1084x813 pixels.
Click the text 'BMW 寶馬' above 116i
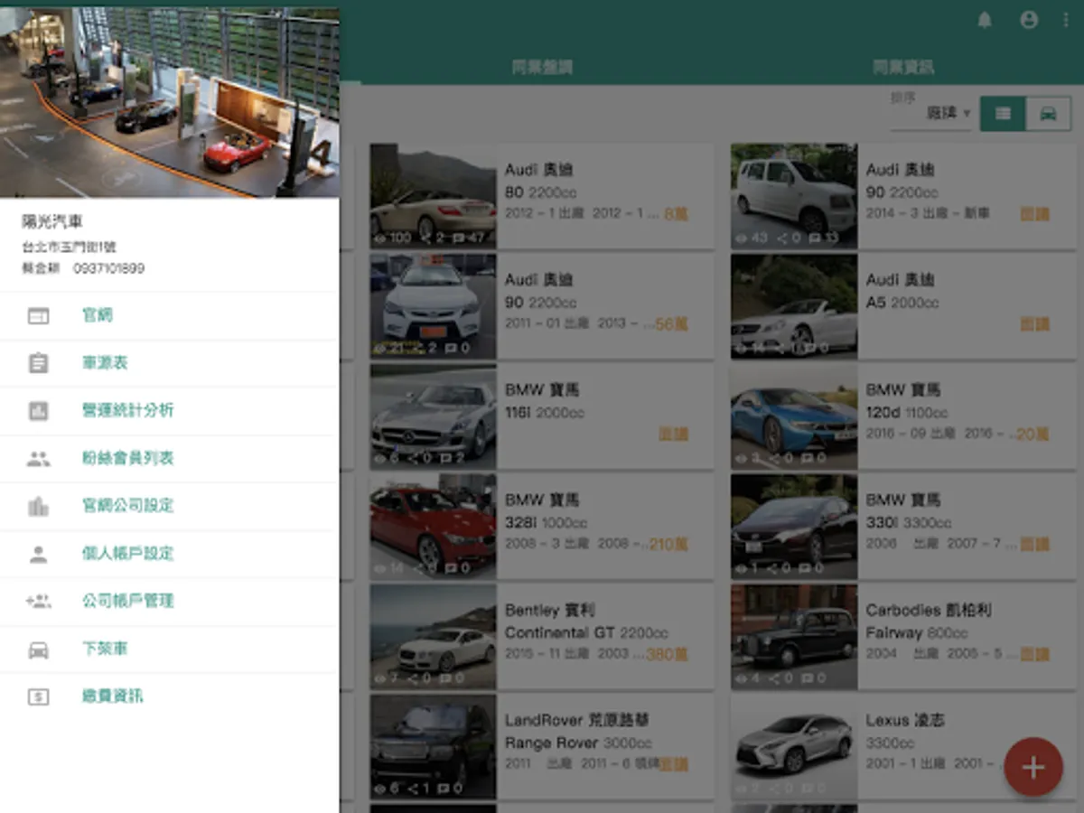pyautogui.click(x=542, y=390)
